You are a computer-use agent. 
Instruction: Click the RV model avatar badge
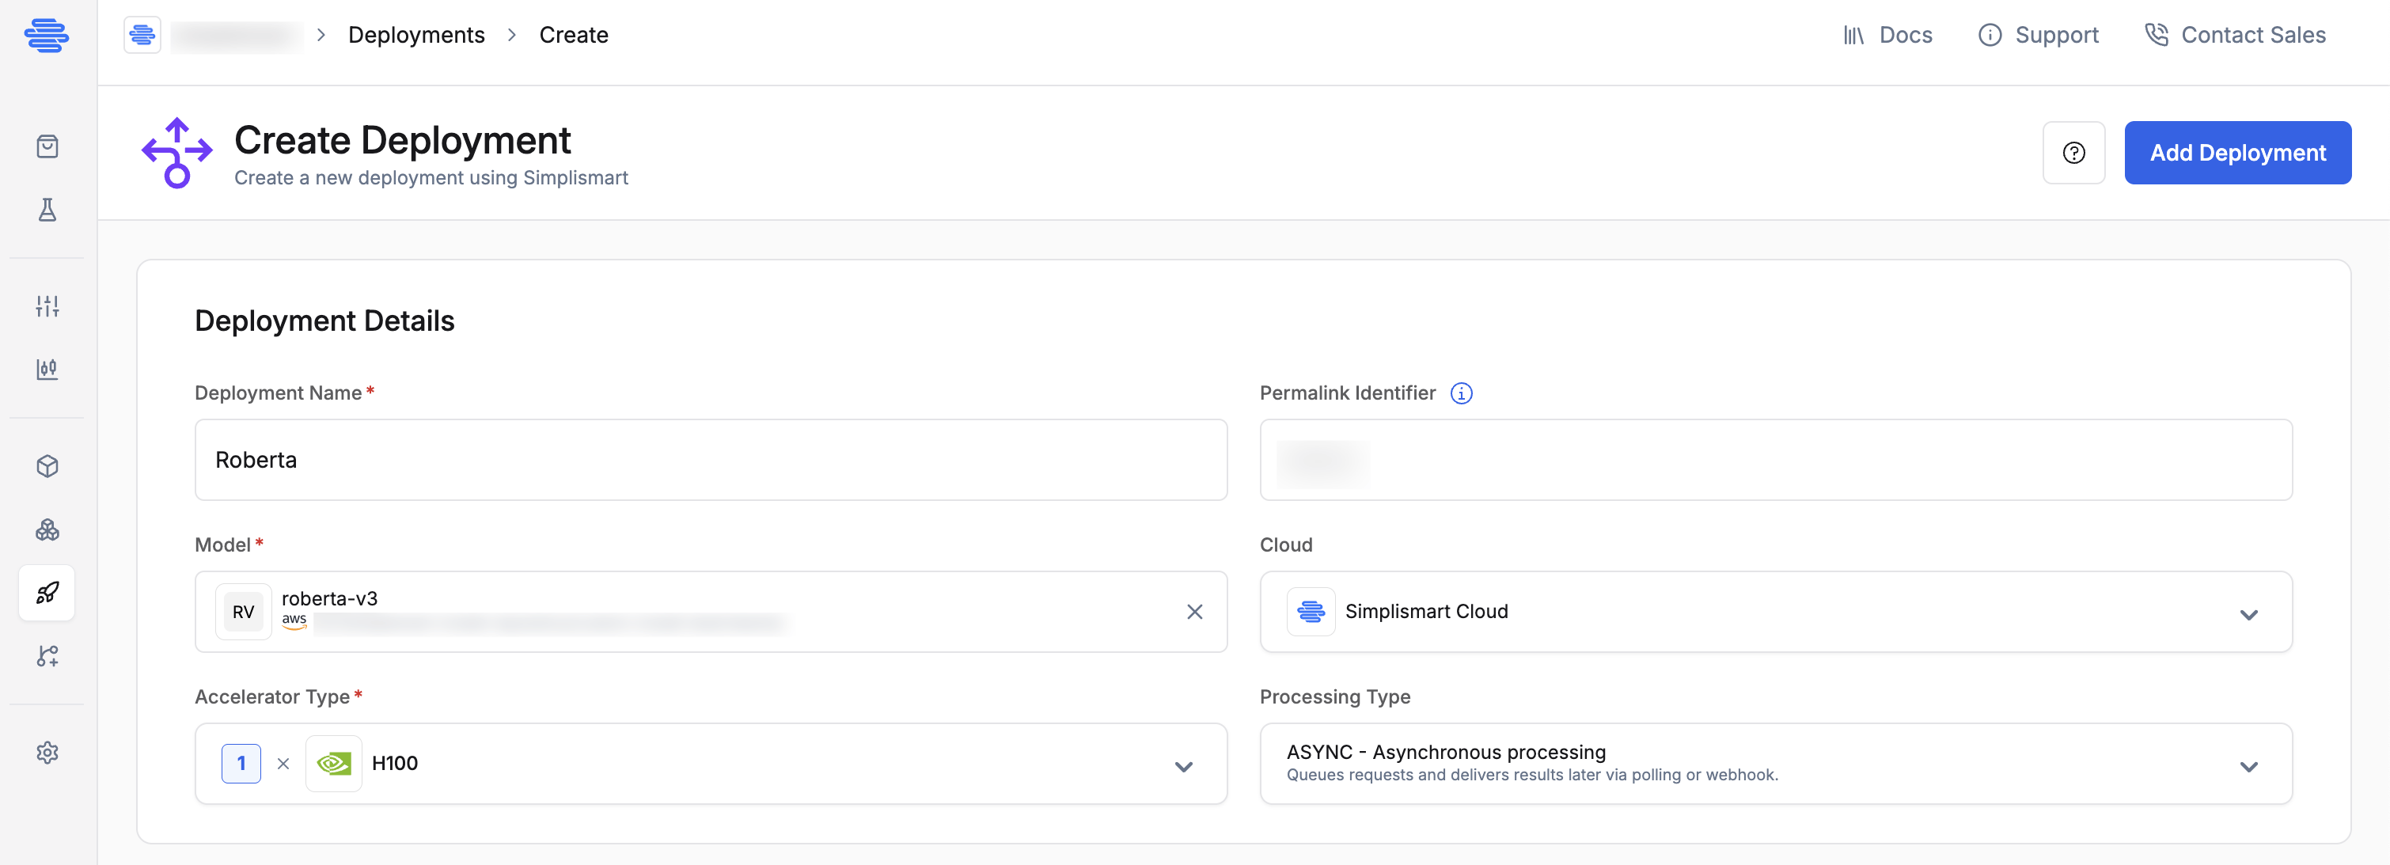coord(243,612)
